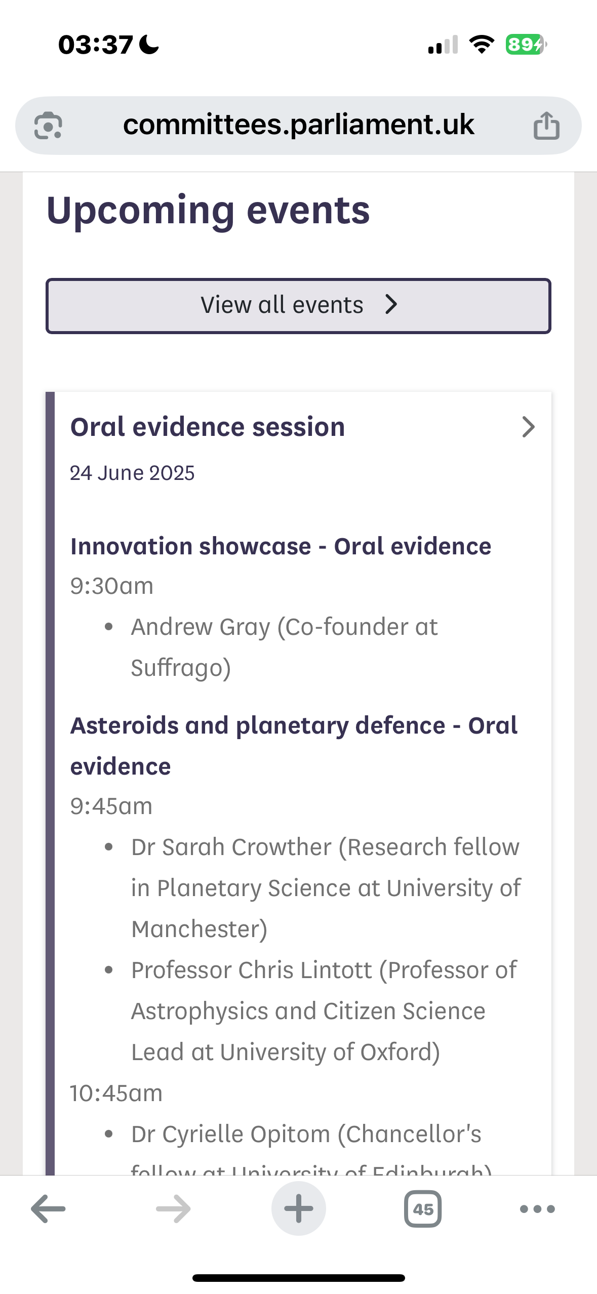Click the View all events button
The width and height of the screenshot is (597, 1294).
(x=298, y=306)
